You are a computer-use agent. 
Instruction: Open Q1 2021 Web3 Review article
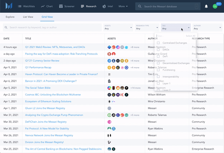pos(55,47)
